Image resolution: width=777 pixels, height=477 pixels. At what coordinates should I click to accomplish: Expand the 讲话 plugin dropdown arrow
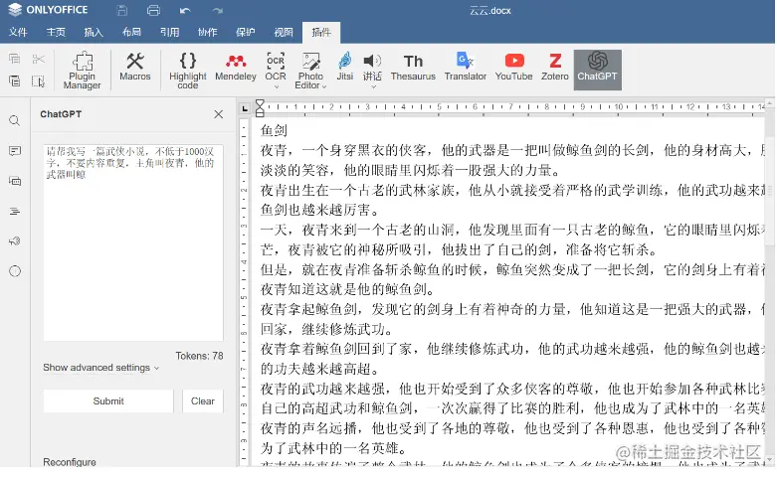point(374,87)
